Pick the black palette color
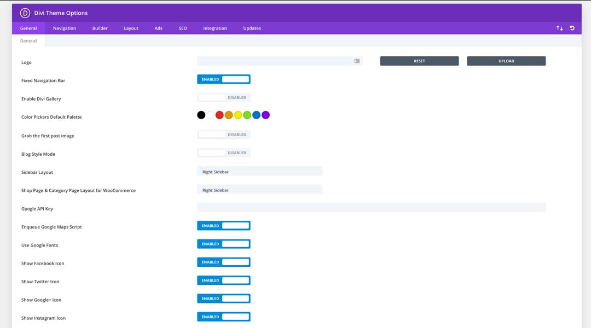 click(x=201, y=115)
